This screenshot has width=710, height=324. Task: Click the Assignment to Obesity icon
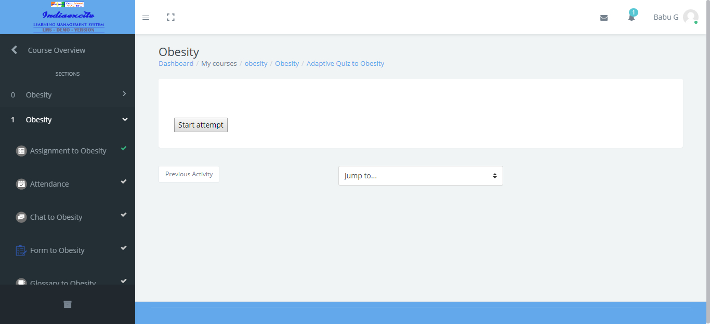pos(21,151)
